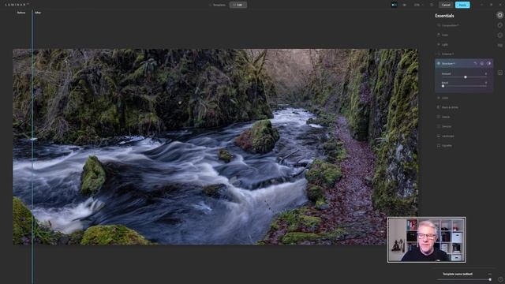This screenshot has height=284, width=505.
Task: Toggle before/after comparison view
Action: [x=395, y=5]
